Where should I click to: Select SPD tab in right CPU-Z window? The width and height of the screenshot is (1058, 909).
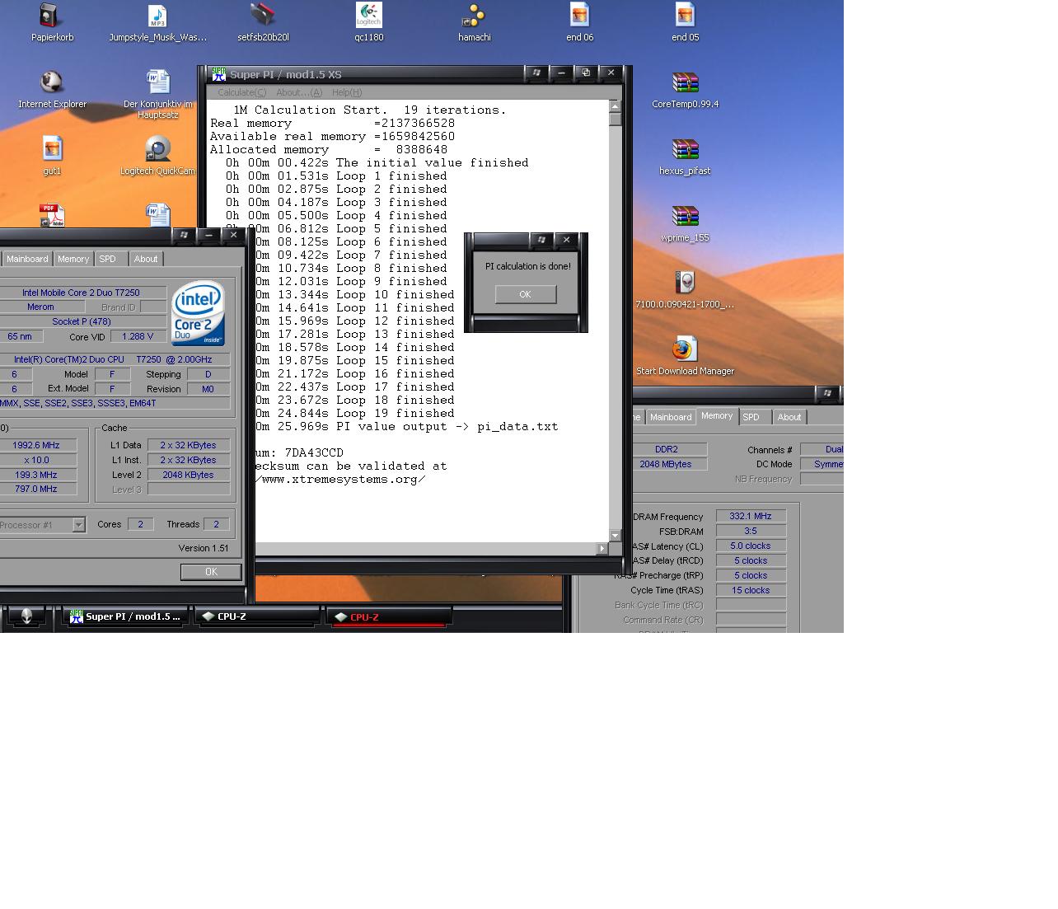pos(751,417)
